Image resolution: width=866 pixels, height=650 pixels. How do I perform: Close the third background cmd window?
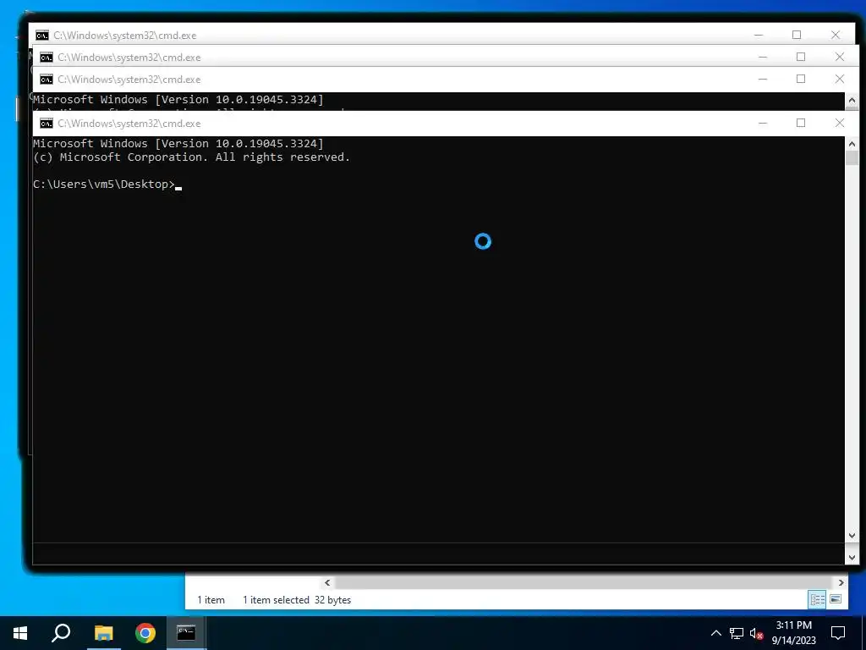(840, 79)
